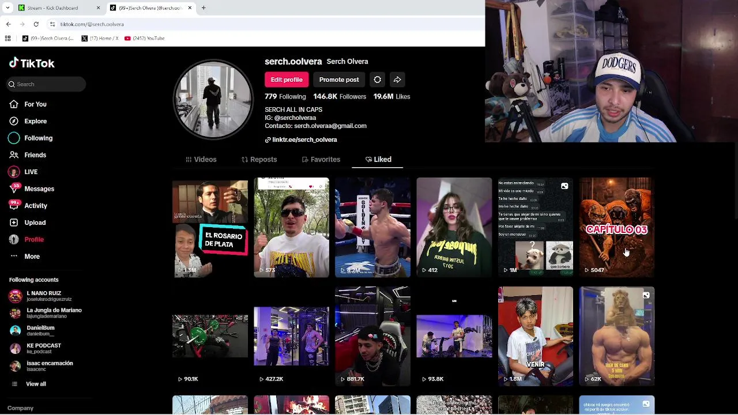Open the 146.8K Followers count

click(340, 97)
